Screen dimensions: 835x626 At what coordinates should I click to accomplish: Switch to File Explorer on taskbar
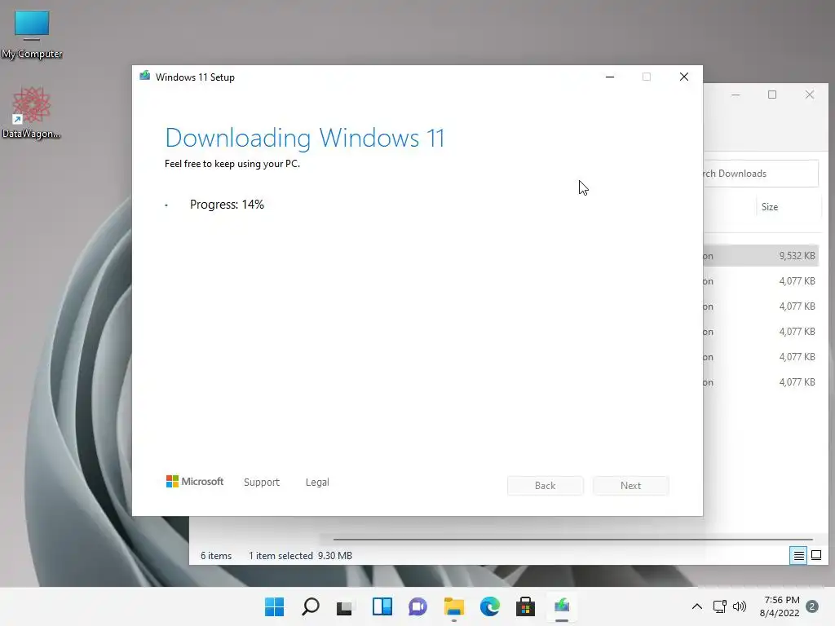(x=453, y=606)
